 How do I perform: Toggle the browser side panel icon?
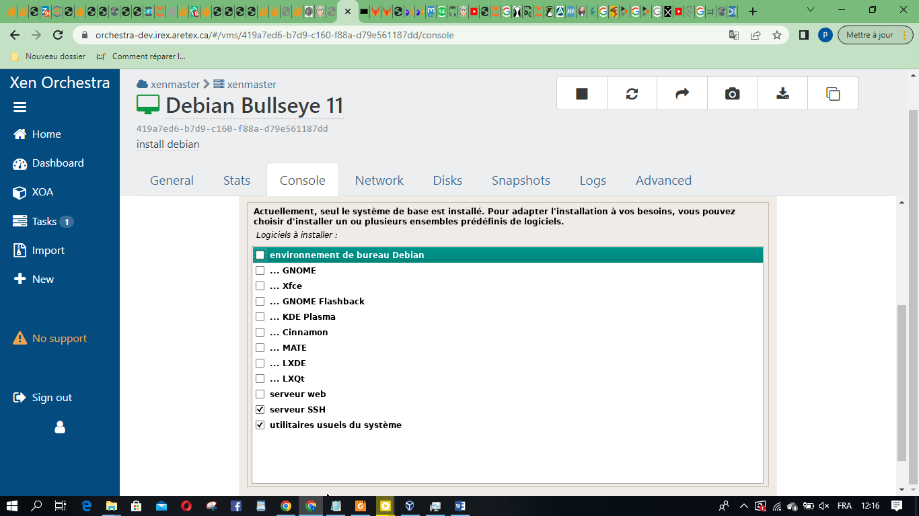click(x=803, y=35)
